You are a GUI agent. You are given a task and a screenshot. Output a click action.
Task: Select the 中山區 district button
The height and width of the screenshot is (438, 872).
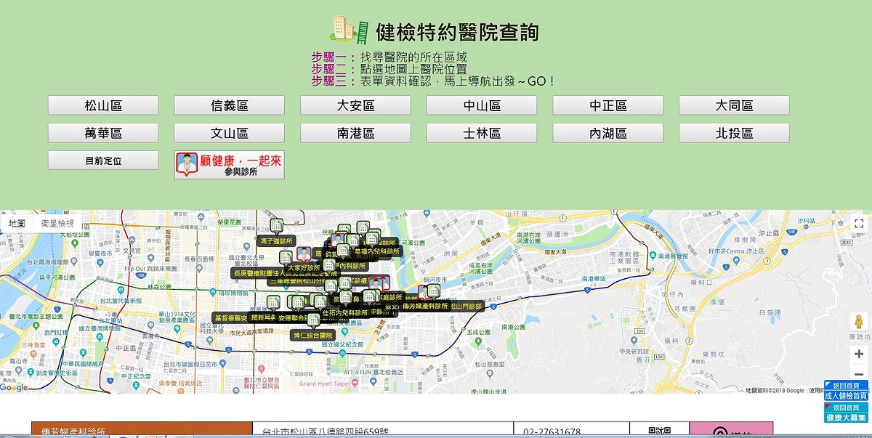tap(482, 105)
